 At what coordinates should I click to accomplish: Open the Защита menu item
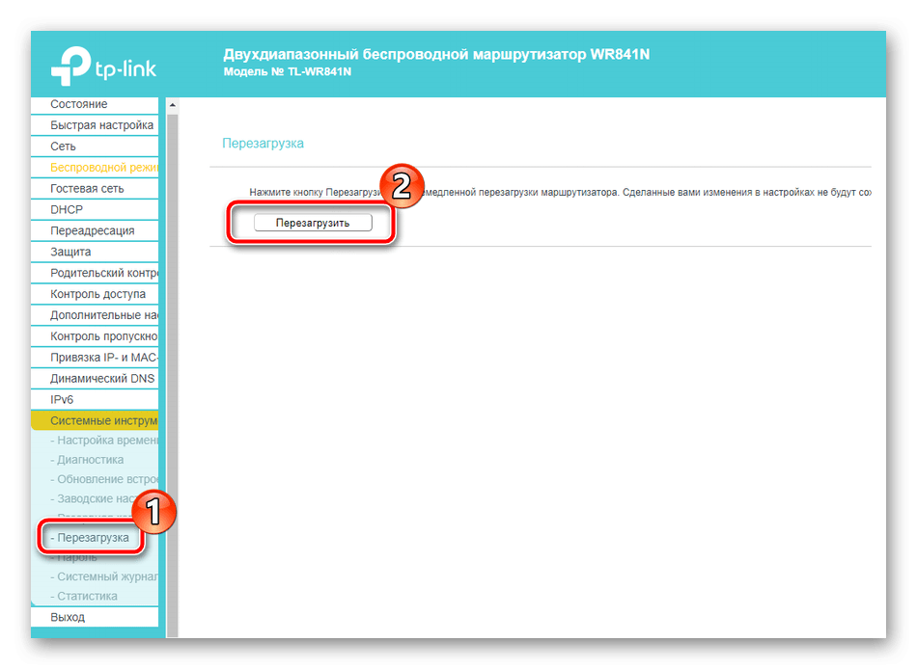coord(70,252)
